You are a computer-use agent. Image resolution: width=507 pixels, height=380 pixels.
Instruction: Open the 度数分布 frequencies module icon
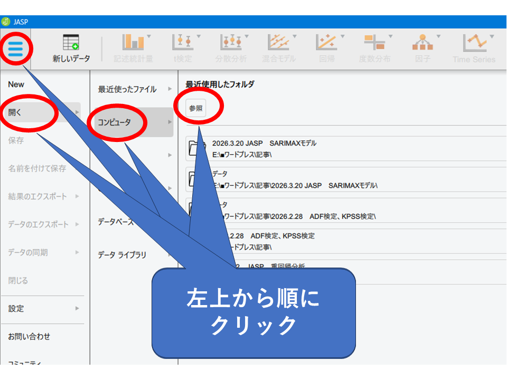374,48
